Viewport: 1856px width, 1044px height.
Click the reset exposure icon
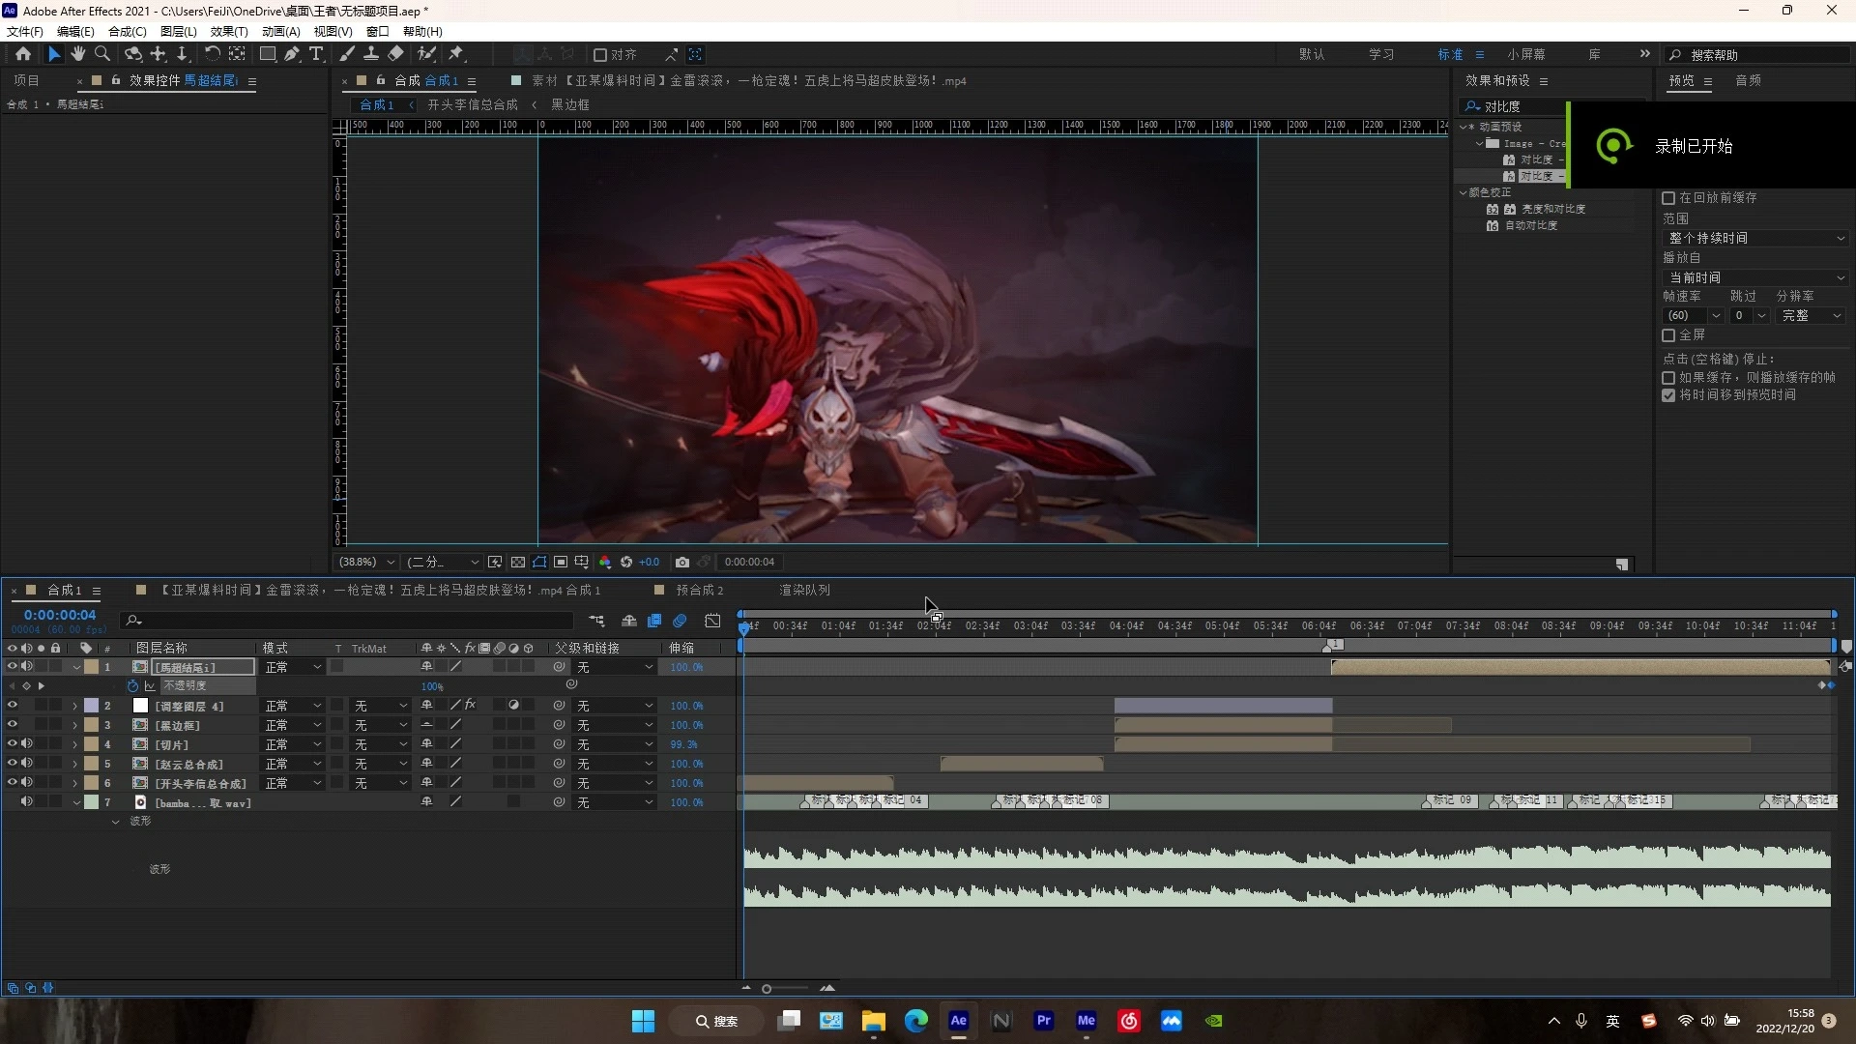(626, 562)
